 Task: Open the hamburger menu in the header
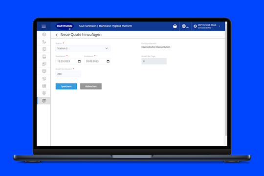coord(44,26)
